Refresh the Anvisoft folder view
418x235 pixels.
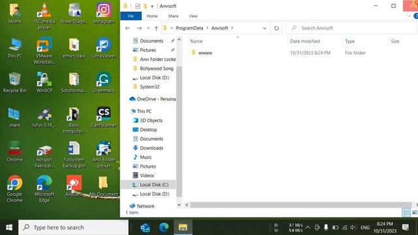coord(276,28)
